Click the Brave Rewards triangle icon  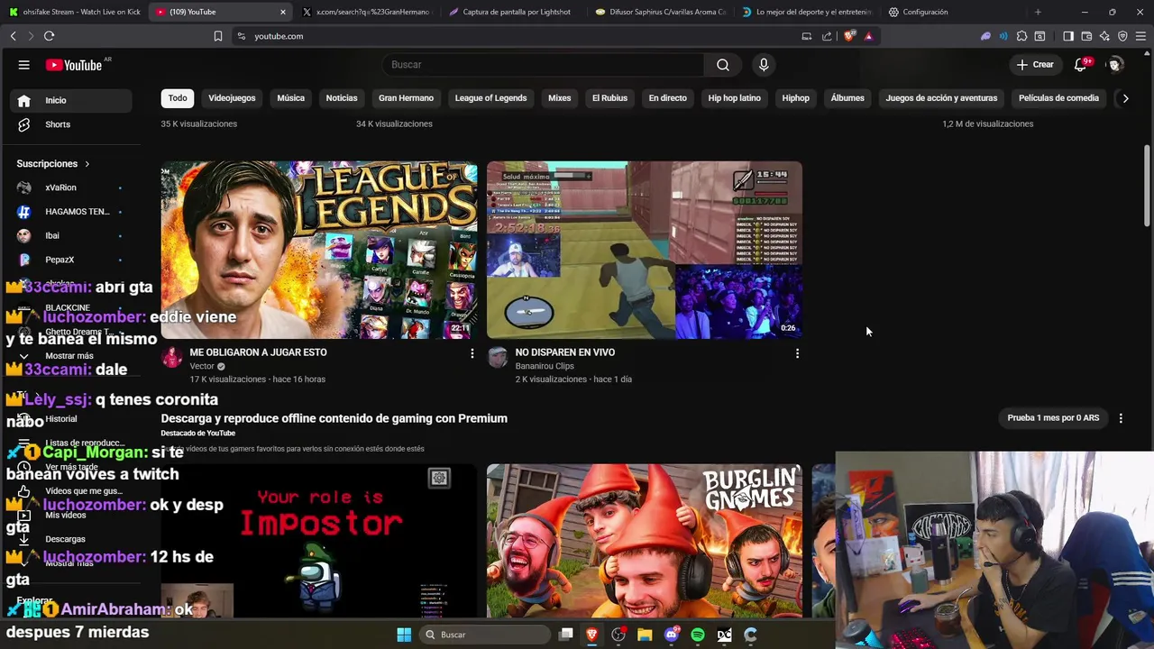pyautogui.click(x=868, y=36)
